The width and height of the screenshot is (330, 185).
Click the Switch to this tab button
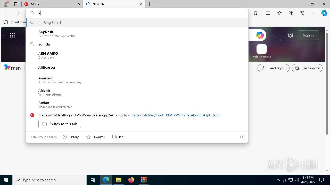click(60, 124)
